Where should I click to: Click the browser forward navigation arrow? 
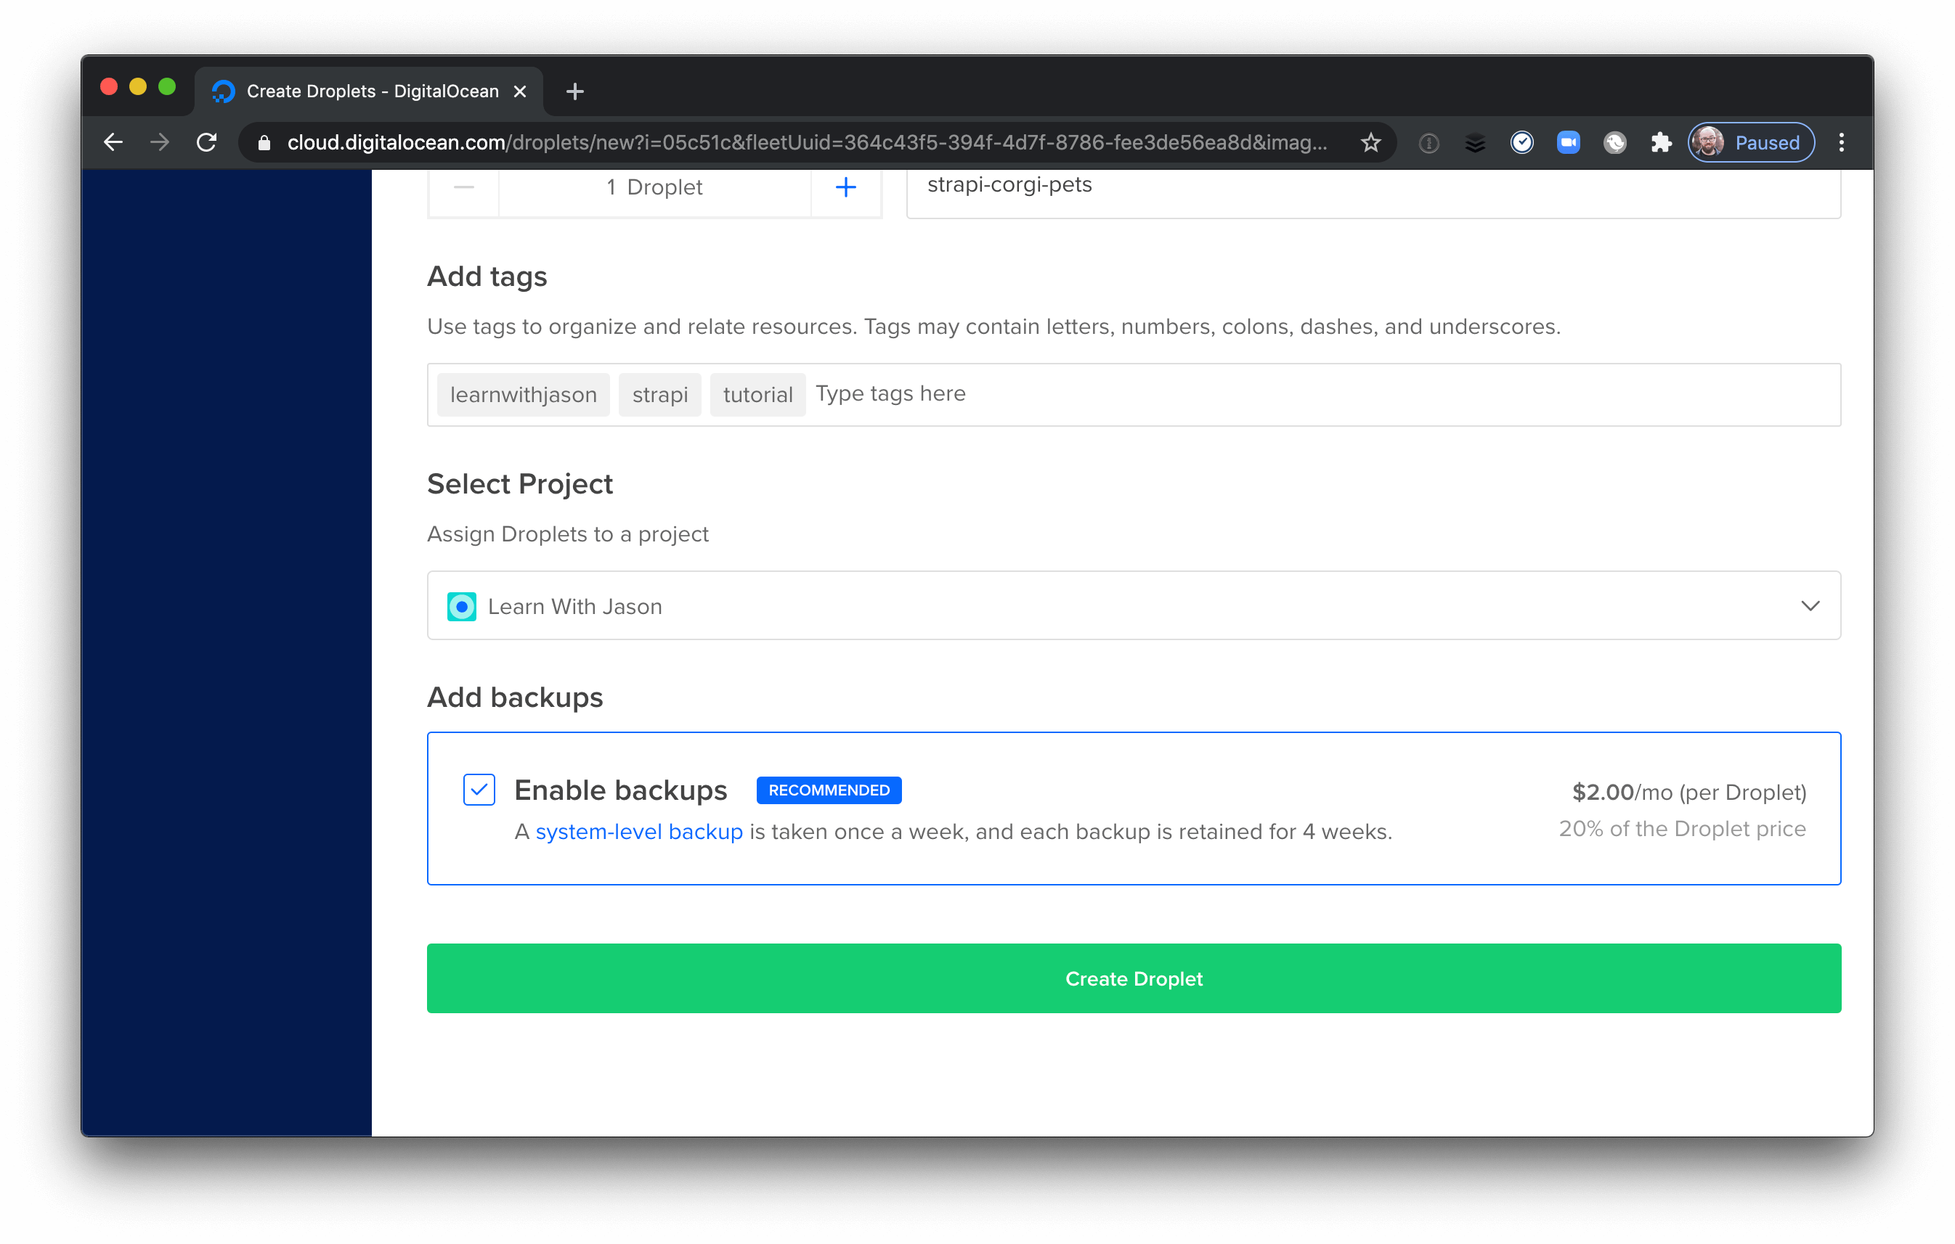pos(158,141)
